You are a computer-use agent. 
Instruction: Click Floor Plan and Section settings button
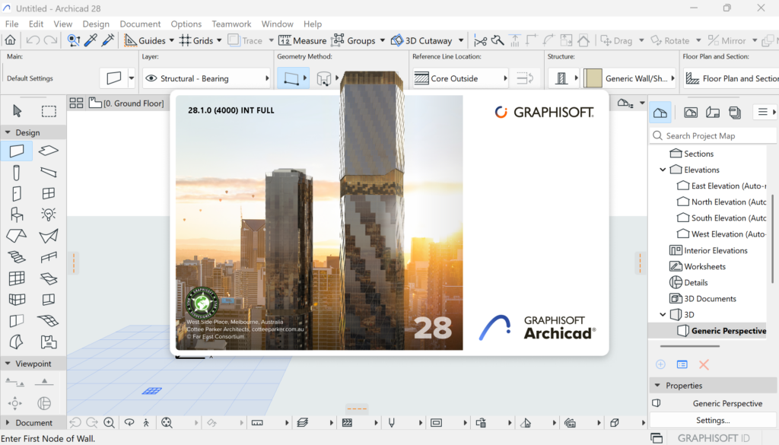click(731, 78)
